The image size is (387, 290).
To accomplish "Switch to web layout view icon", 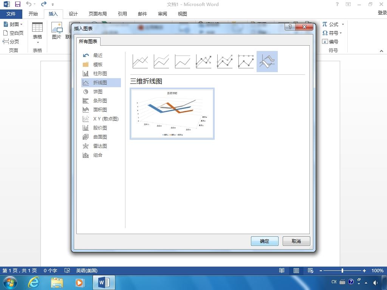I will click(311, 270).
